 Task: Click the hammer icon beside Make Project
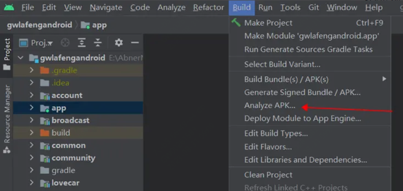236,22
